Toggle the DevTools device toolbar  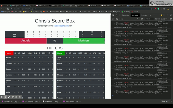point(117,15)
